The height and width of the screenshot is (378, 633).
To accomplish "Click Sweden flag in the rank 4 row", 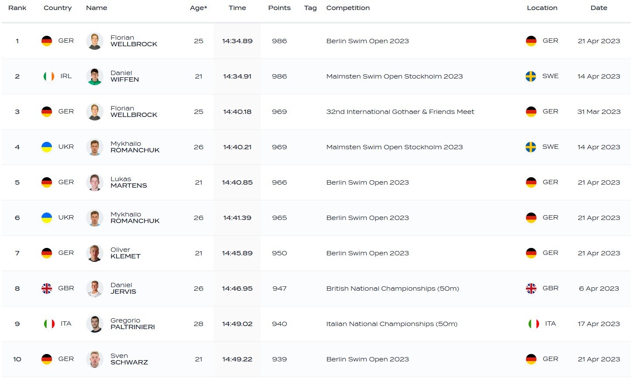I will coord(531,147).
